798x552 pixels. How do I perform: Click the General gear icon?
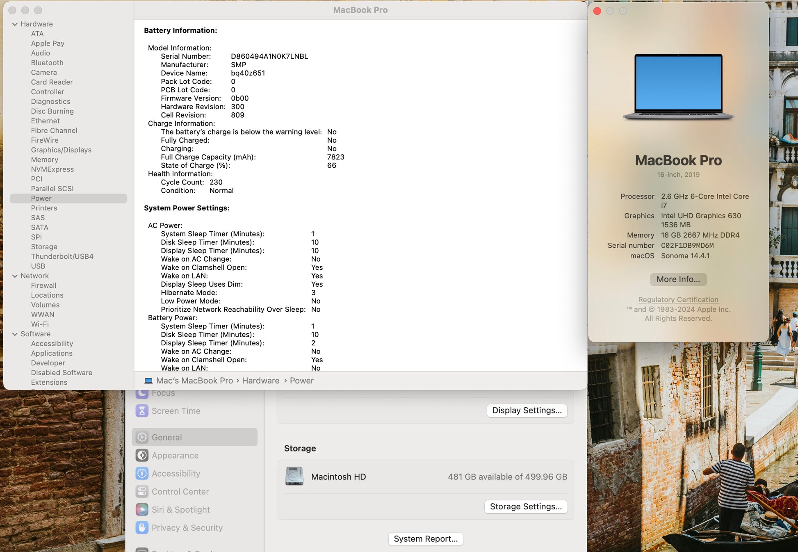pos(142,437)
